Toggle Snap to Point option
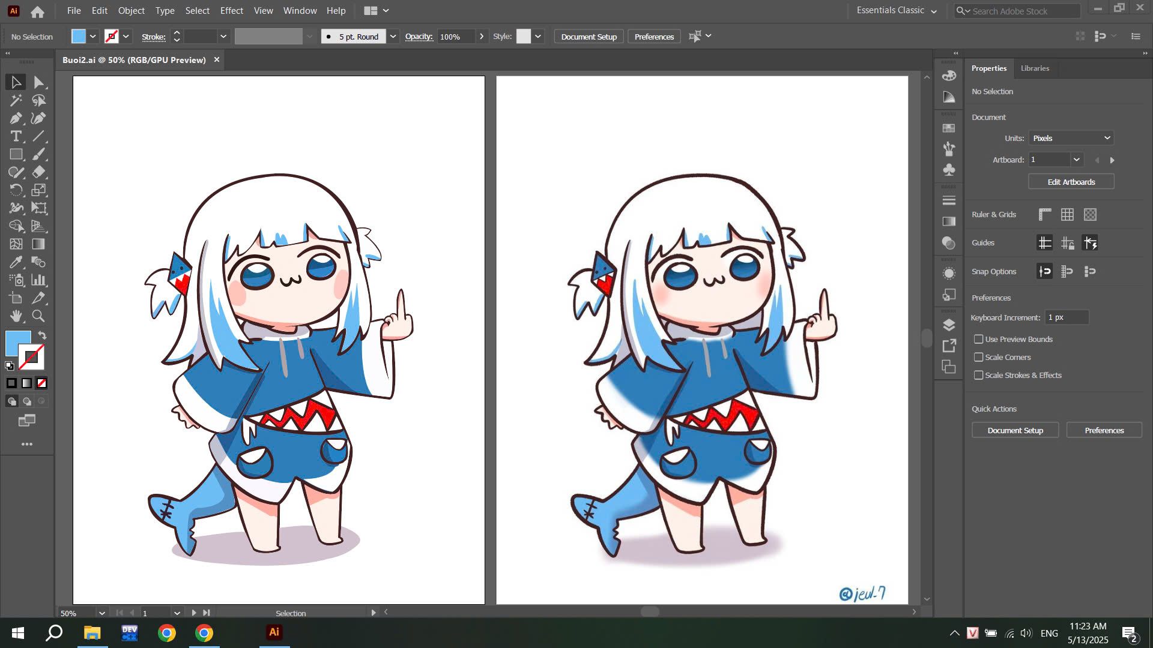Viewport: 1153px width, 648px height. coord(1045,271)
